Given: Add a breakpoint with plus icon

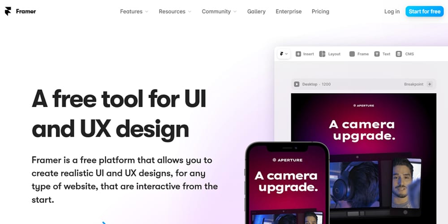Looking at the screenshot, I should (x=430, y=84).
